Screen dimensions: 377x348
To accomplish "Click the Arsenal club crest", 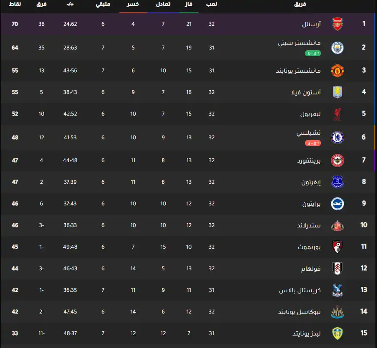I will [337, 24].
